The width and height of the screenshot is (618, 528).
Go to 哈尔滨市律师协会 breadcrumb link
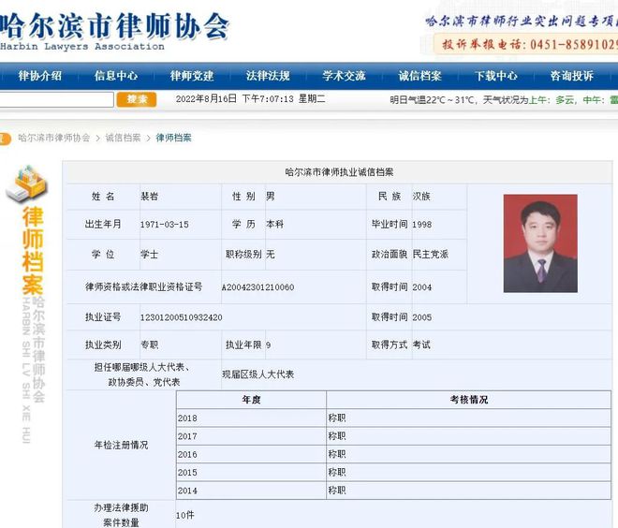54,138
